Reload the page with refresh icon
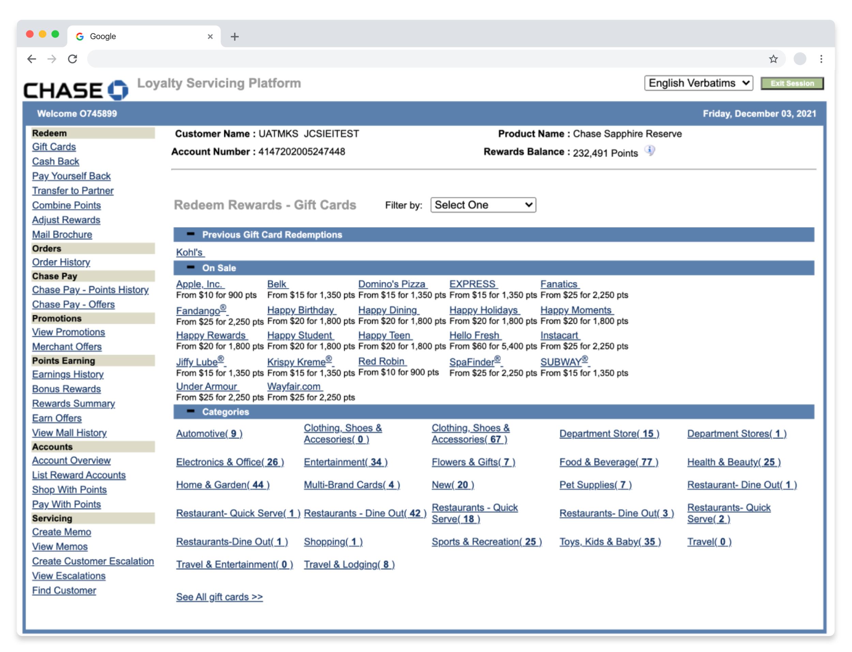Viewport: 852px width, 652px height. point(73,59)
